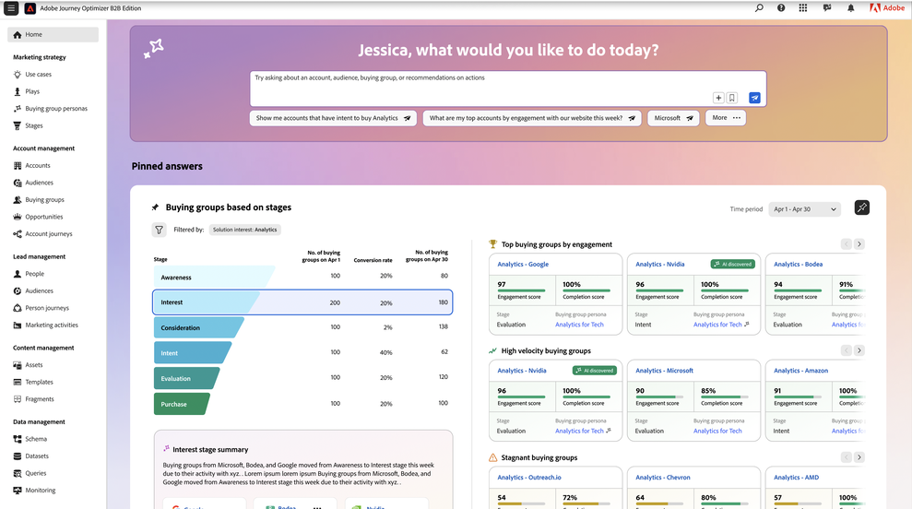Image resolution: width=912 pixels, height=509 pixels.
Task: Open the feedback chat icon
Action: click(x=827, y=8)
